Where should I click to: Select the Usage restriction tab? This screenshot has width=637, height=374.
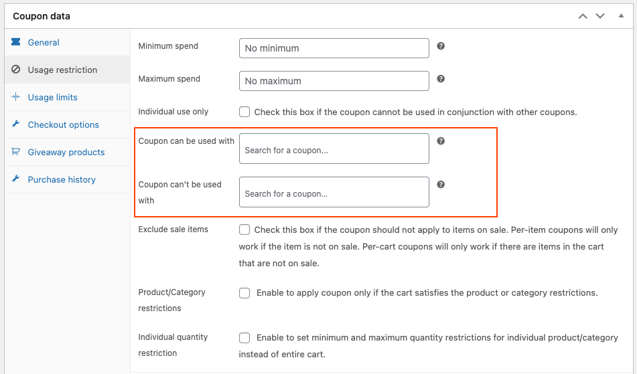pos(68,70)
